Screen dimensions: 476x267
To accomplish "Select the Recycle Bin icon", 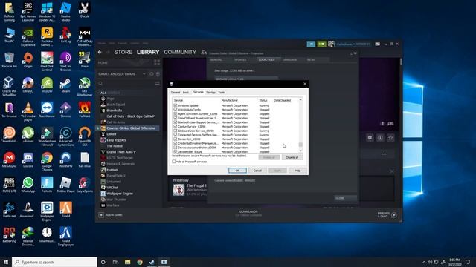I will click(9, 60).
